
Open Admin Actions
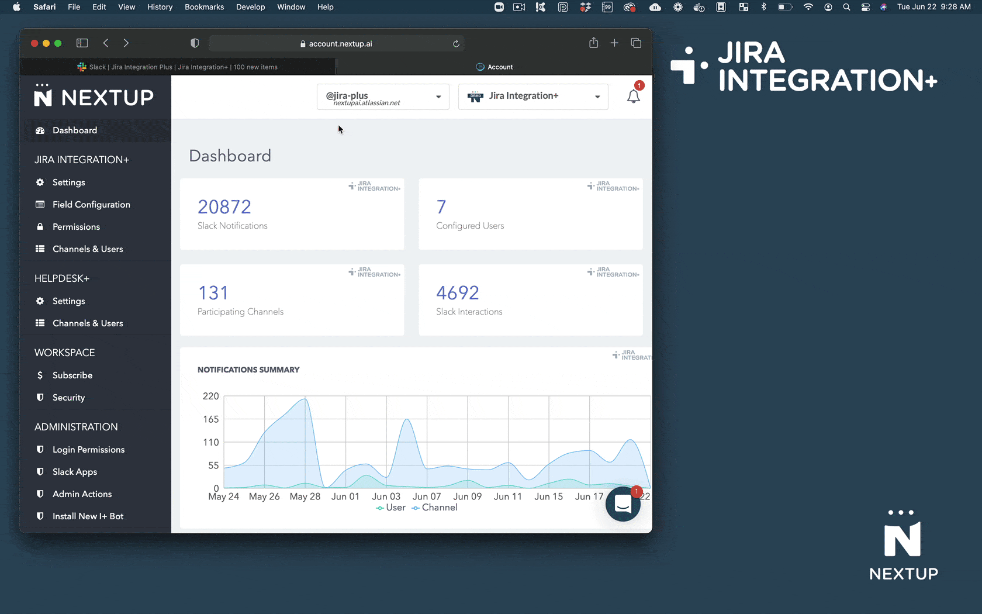[82, 494]
